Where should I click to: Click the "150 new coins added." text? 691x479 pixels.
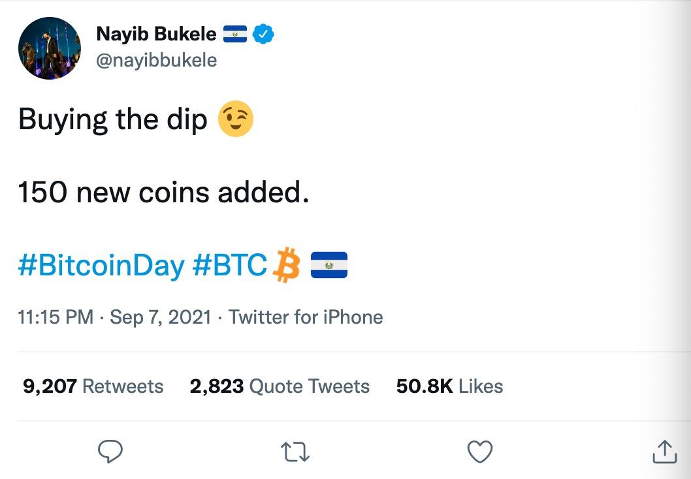pyautogui.click(x=163, y=193)
